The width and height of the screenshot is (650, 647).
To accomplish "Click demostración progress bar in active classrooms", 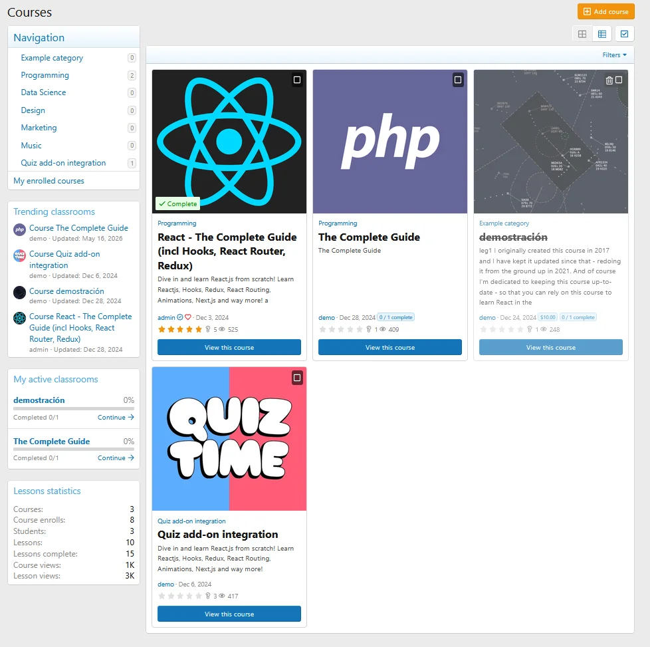I will (x=74, y=408).
